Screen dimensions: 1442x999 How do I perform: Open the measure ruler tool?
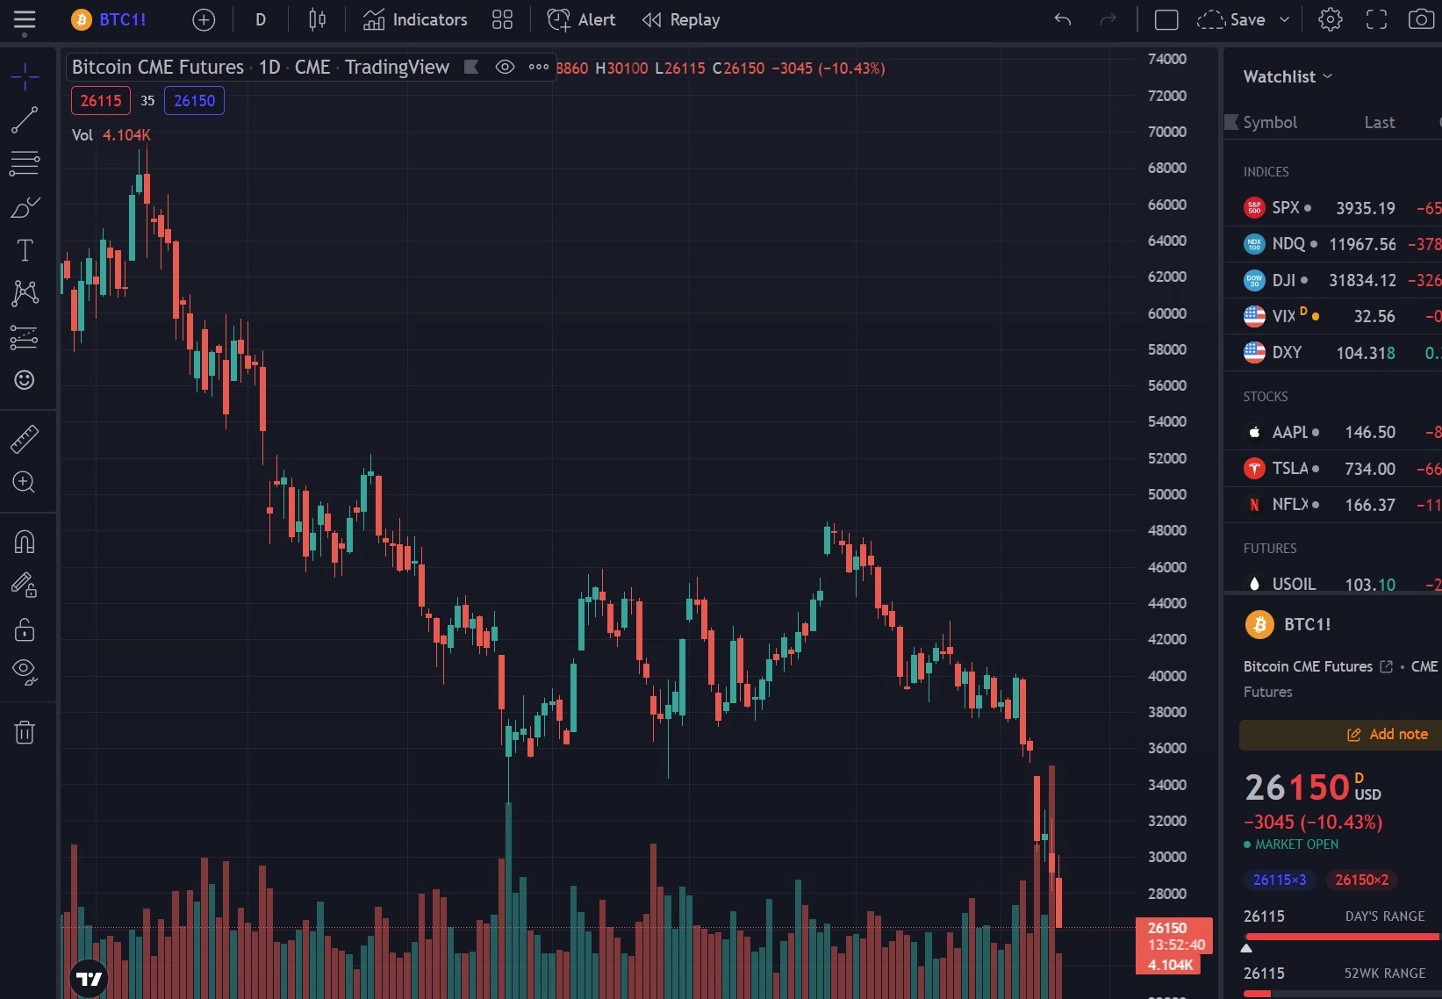(25, 439)
